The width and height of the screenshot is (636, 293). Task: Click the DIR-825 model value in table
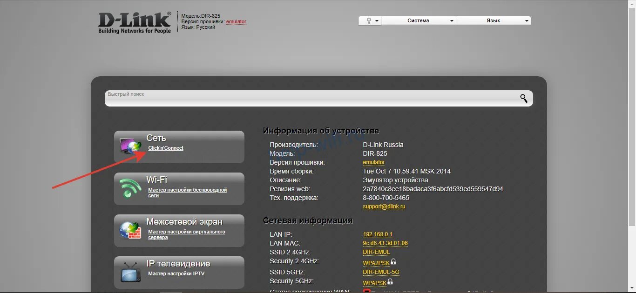click(x=375, y=153)
